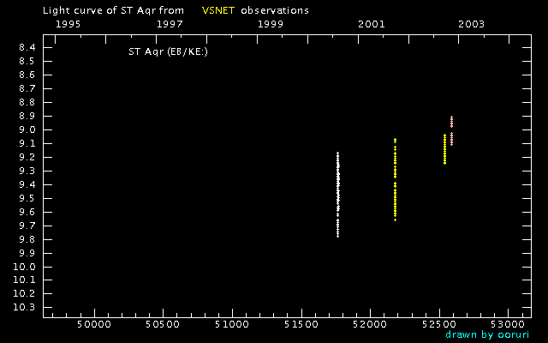Image resolution: width=548 pixels, height=343 pixels.
Task: Click the 9.0 magnitude label
Action: click(27, 129)
